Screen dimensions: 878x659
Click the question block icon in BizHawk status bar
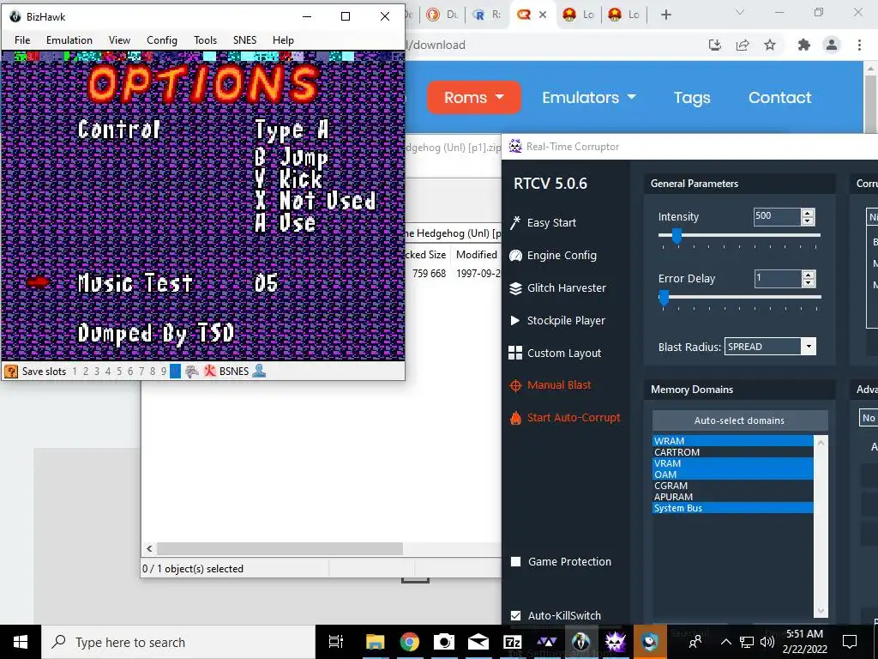tap(10, 371)
